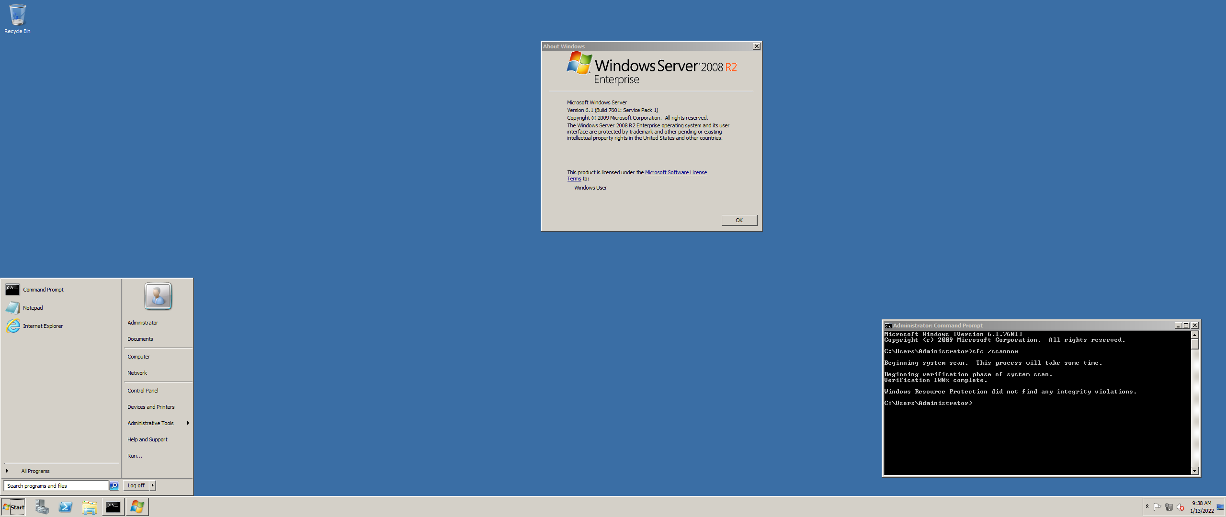Close the Administrator Command Prompt window

click(1195, 326)
